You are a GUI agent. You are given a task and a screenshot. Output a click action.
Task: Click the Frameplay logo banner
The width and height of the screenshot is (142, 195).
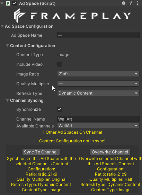point(72,16)
